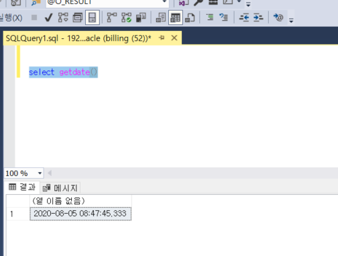Switch to the 결과 results tab
Image resolution: width=338 pixels, height=256 pixels.
22,187
